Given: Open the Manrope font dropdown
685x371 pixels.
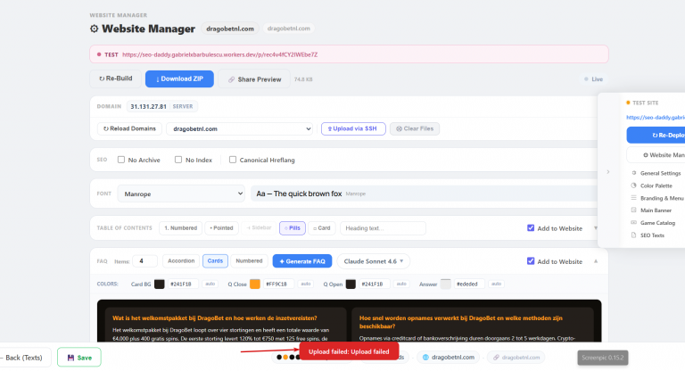Looking at the screenshot, I should pos(181,194).
